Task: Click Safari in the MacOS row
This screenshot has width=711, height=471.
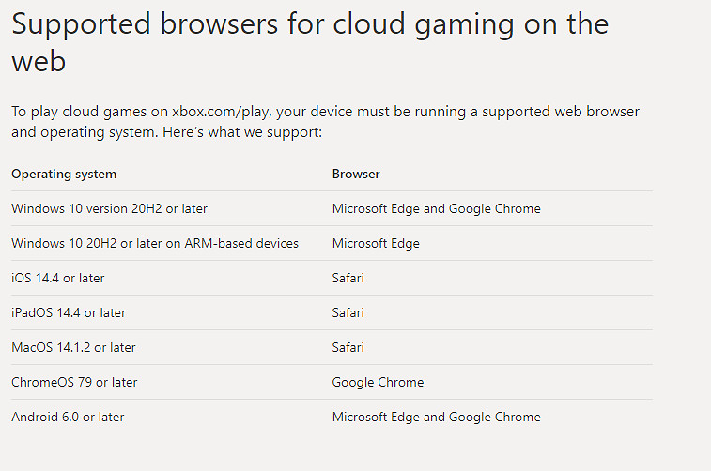Action: [x=348, y=347]
